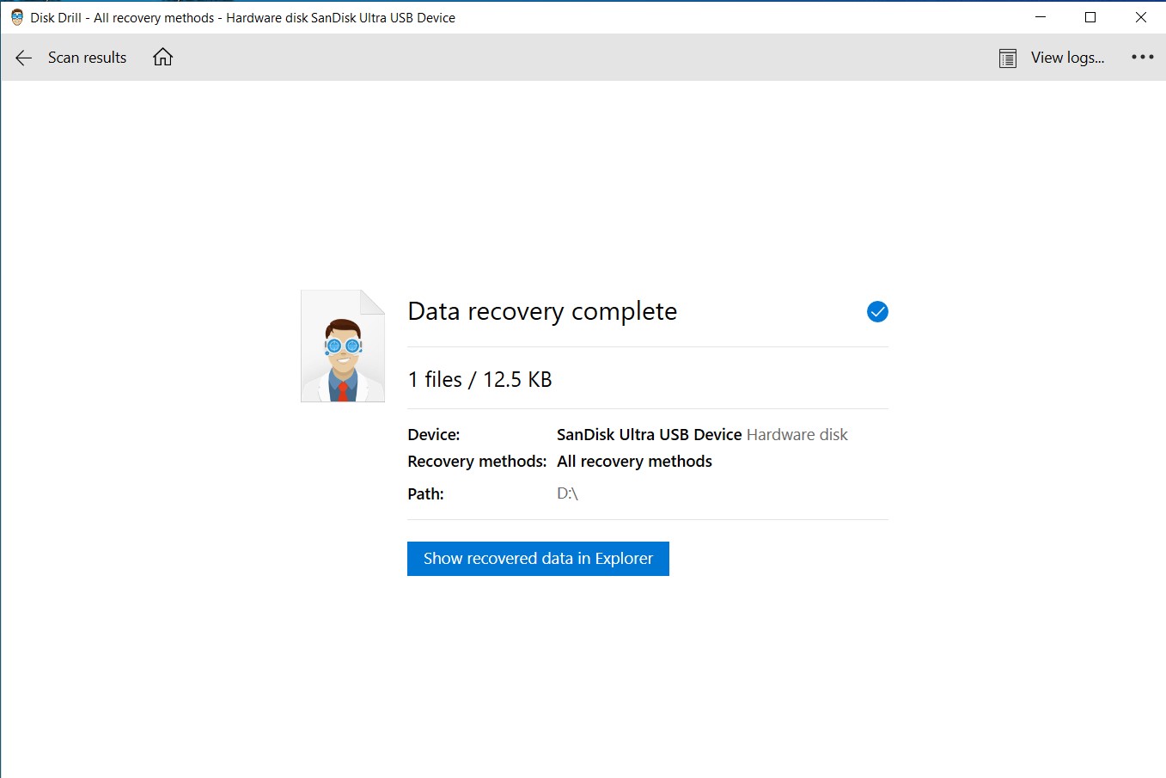The height and width of the screenshot is (778, 1166).
Task: Click the Hardware disk label
Action: (x=796, y=434)
